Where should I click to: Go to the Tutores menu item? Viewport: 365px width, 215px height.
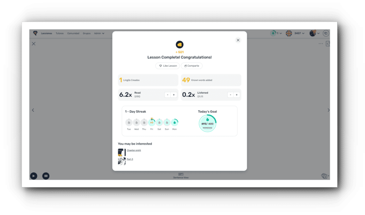[60, 33]
